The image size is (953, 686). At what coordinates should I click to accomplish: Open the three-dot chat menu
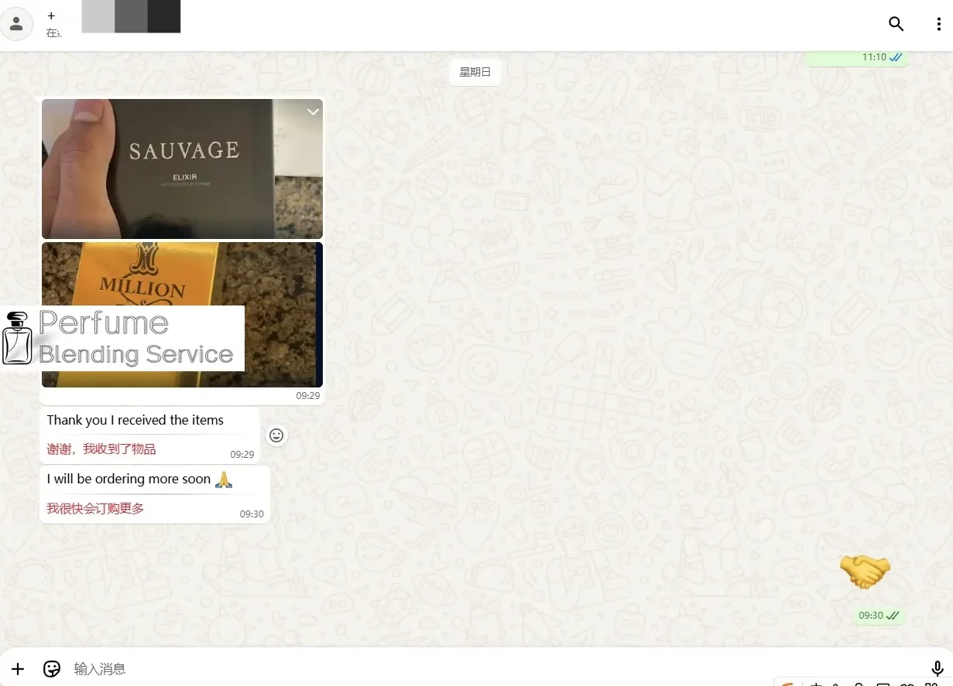[x=938, y=24]
